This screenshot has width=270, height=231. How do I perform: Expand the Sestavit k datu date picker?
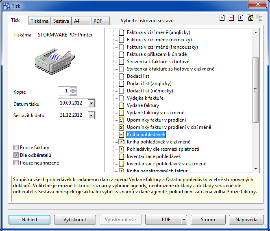pos(91,115)
